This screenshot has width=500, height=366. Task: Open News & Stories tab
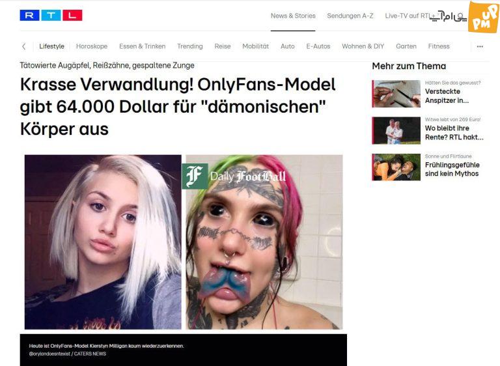tap(293, 16)
